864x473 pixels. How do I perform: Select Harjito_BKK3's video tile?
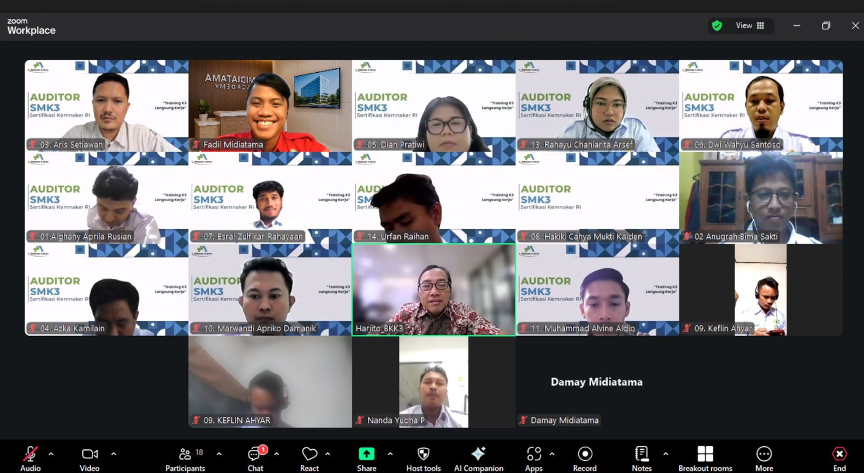pos(434,290)
